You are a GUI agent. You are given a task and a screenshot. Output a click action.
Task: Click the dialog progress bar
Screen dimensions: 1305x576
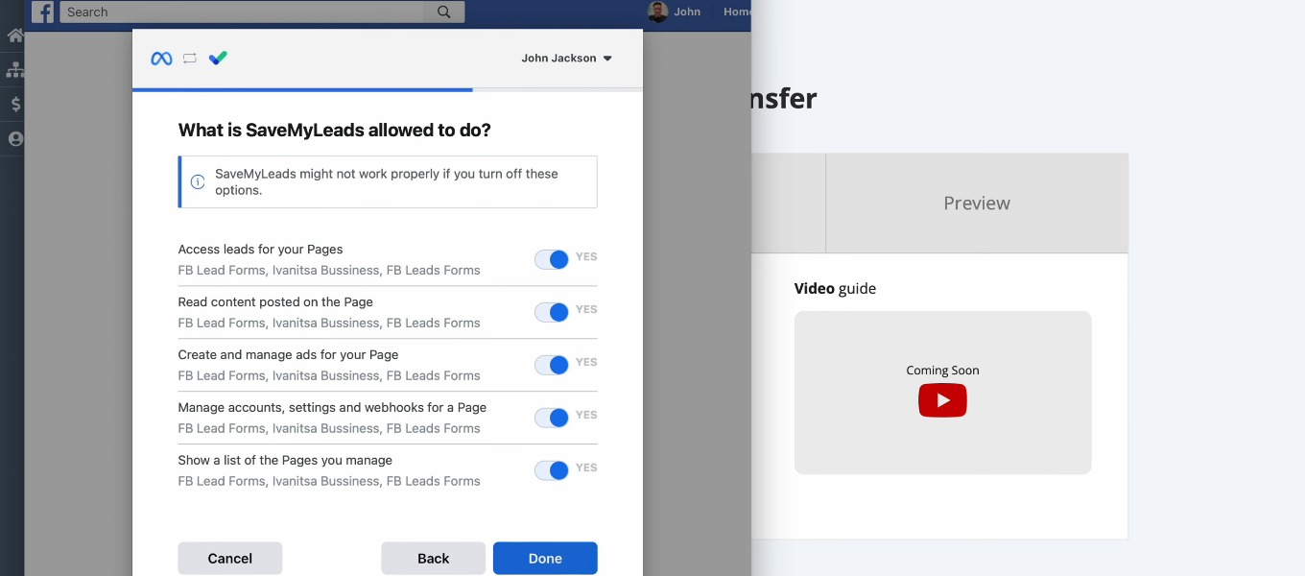click(x=388, y=90)
